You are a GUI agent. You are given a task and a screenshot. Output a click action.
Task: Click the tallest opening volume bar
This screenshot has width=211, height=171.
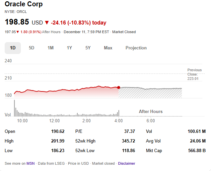click(14, 108)
